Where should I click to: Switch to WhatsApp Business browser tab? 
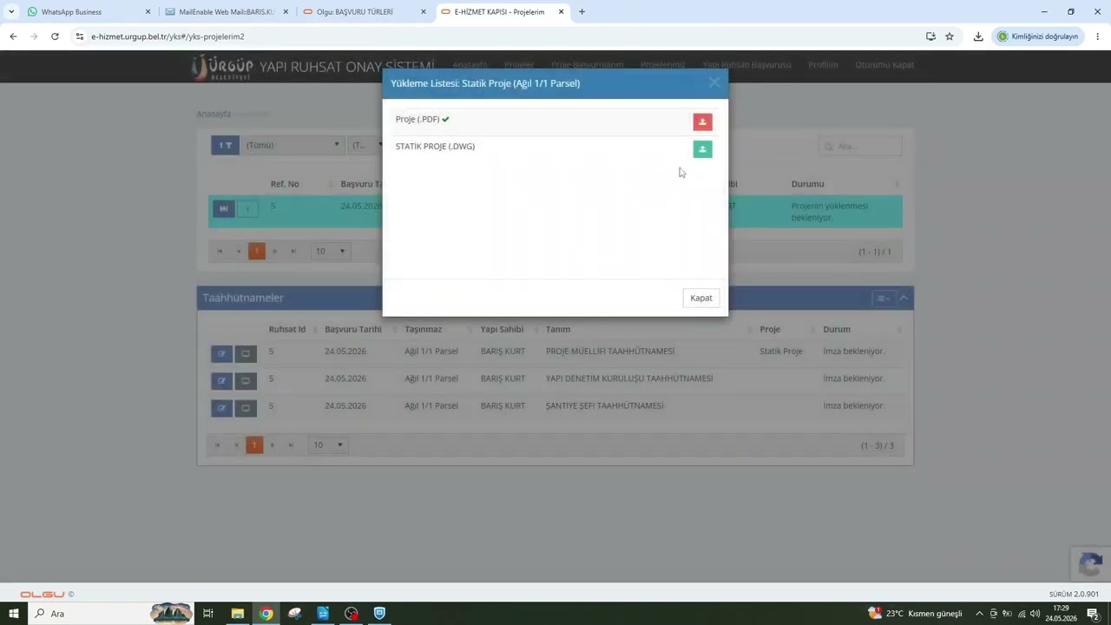tap(88, 12)
